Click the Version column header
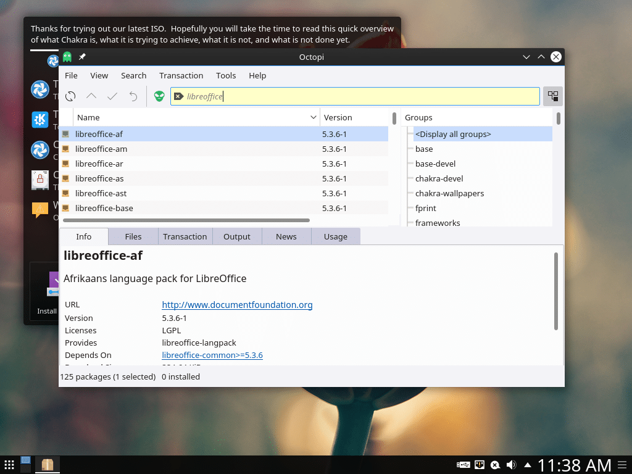 (354, 117)
